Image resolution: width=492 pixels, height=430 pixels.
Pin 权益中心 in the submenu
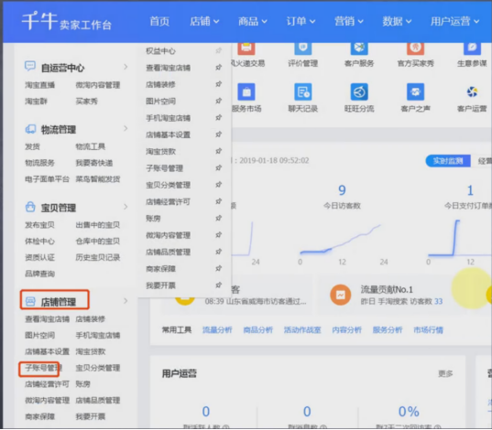click(x=219, y=50)
